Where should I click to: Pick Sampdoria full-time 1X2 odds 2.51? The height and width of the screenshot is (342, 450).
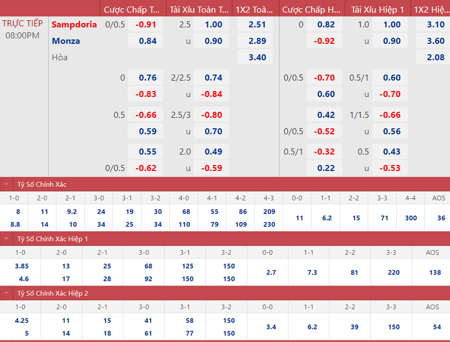pyautogui.click(x=257, y=24)
